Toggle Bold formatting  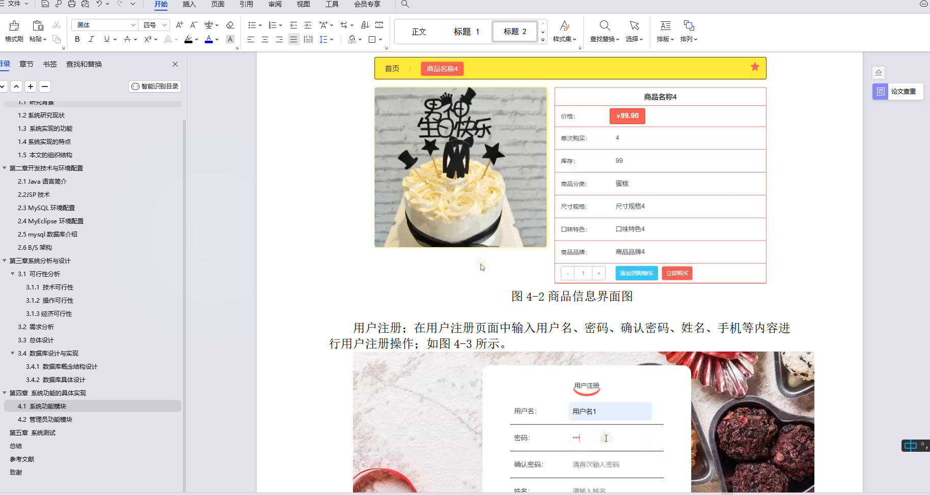(x=77, y=39)
